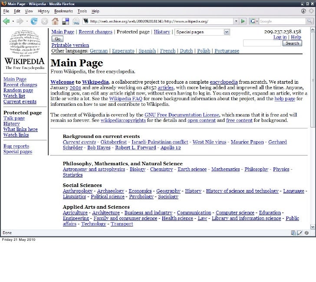The image size is (316, 282).
Task: Open the Back button history dropdown arrow
Action: (x=13, y=21)
